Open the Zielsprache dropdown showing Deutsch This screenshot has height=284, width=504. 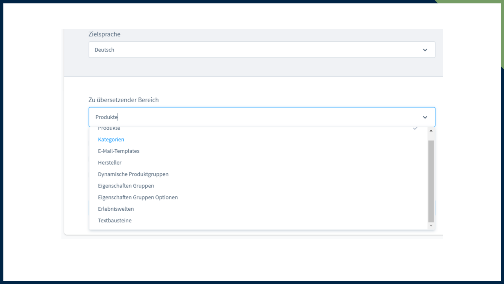click(x=257, y=50)
